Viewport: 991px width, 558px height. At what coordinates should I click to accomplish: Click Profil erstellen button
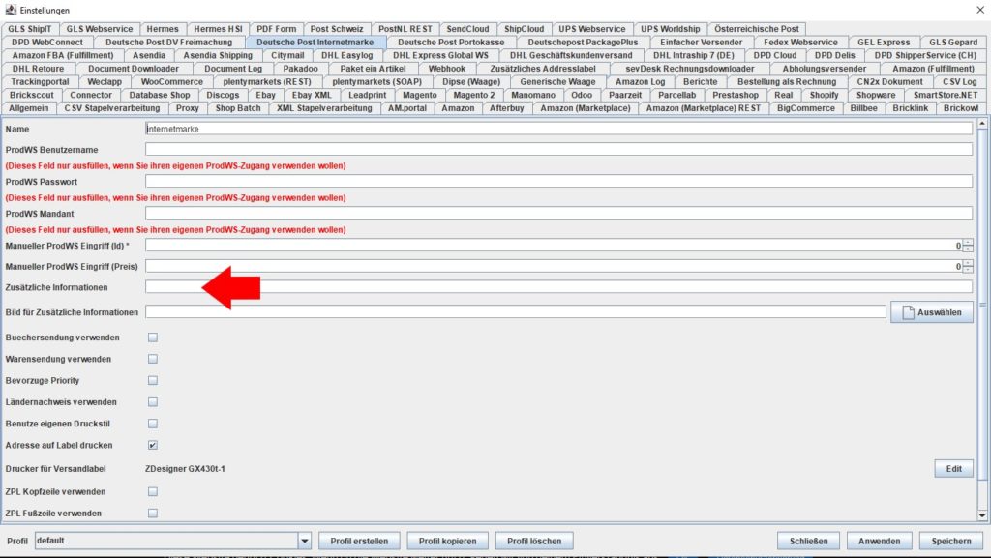pos(359,541)
